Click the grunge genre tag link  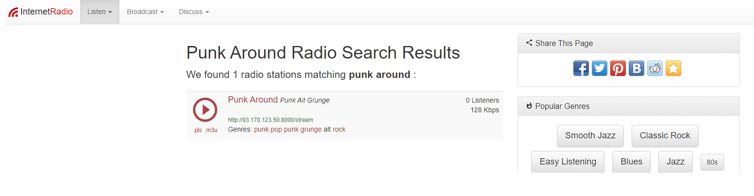[x=311, y=129]
